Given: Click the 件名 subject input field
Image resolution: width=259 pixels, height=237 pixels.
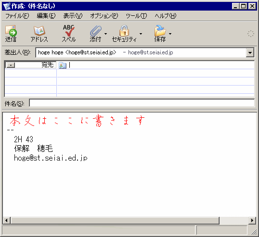Looking at the screenshot, I should [x=142, y=103].
